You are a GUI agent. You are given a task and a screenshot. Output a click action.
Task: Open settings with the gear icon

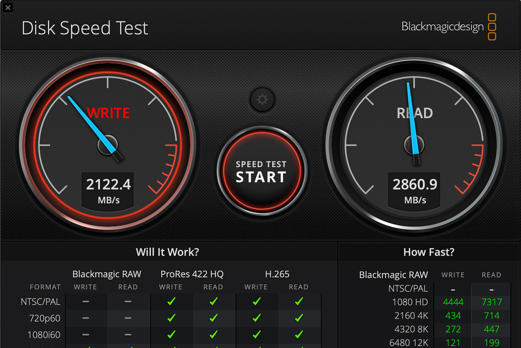tap(262, 100)
